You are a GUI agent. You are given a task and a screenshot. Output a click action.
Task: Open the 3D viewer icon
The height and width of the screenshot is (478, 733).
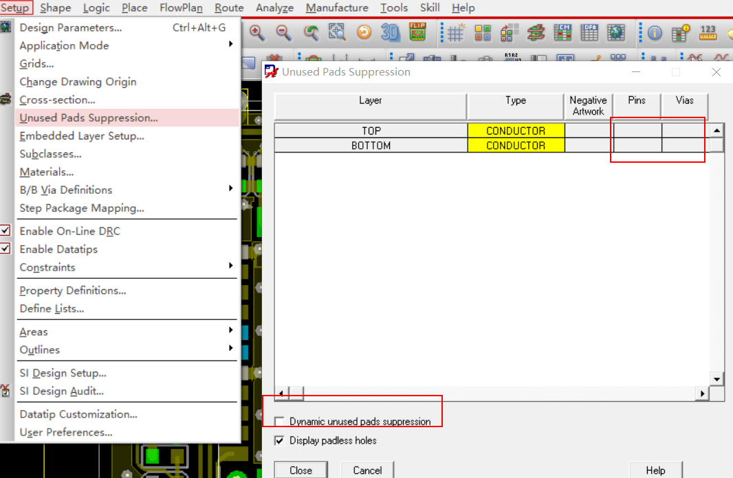pos(391,33)
